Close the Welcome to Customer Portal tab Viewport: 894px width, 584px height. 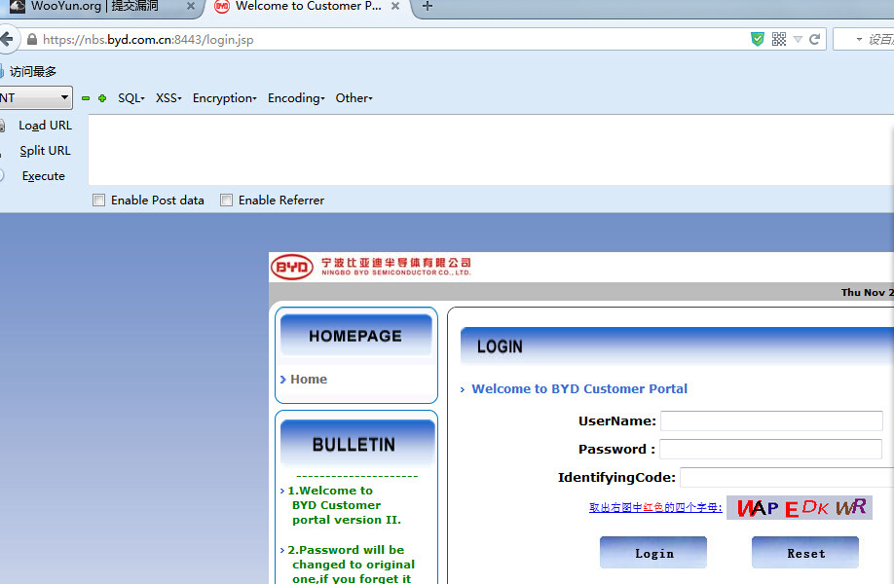pos(395,6)
